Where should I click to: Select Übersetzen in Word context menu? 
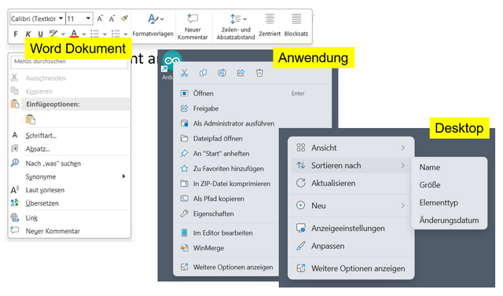coord(42,203)
